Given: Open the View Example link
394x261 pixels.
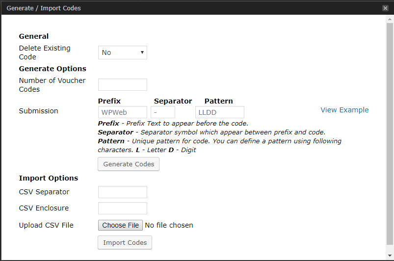Looking at the screenshot, I should pyautogui.click(x=344, y=110).
